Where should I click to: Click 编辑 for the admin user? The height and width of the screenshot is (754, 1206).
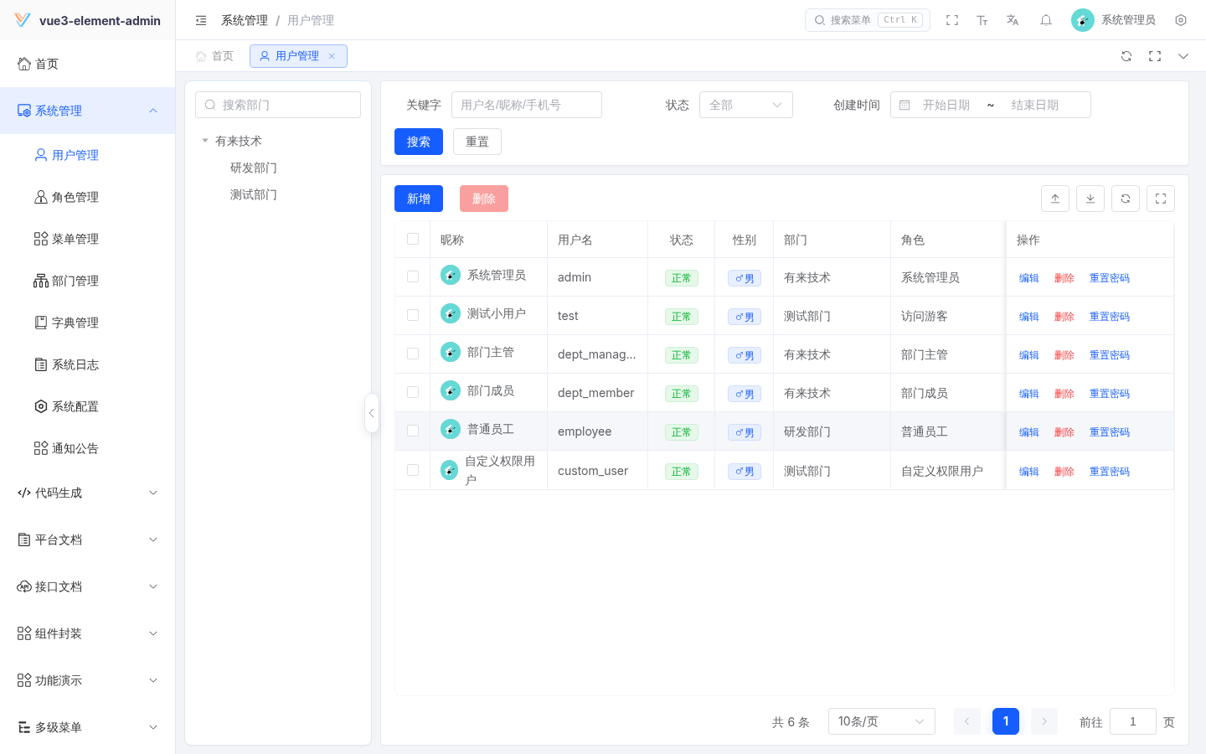pyautogui.click(x=1029, y=278)
